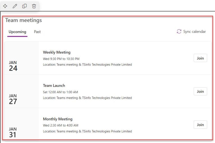Click the Team Launch location text

tap(87, 98)
